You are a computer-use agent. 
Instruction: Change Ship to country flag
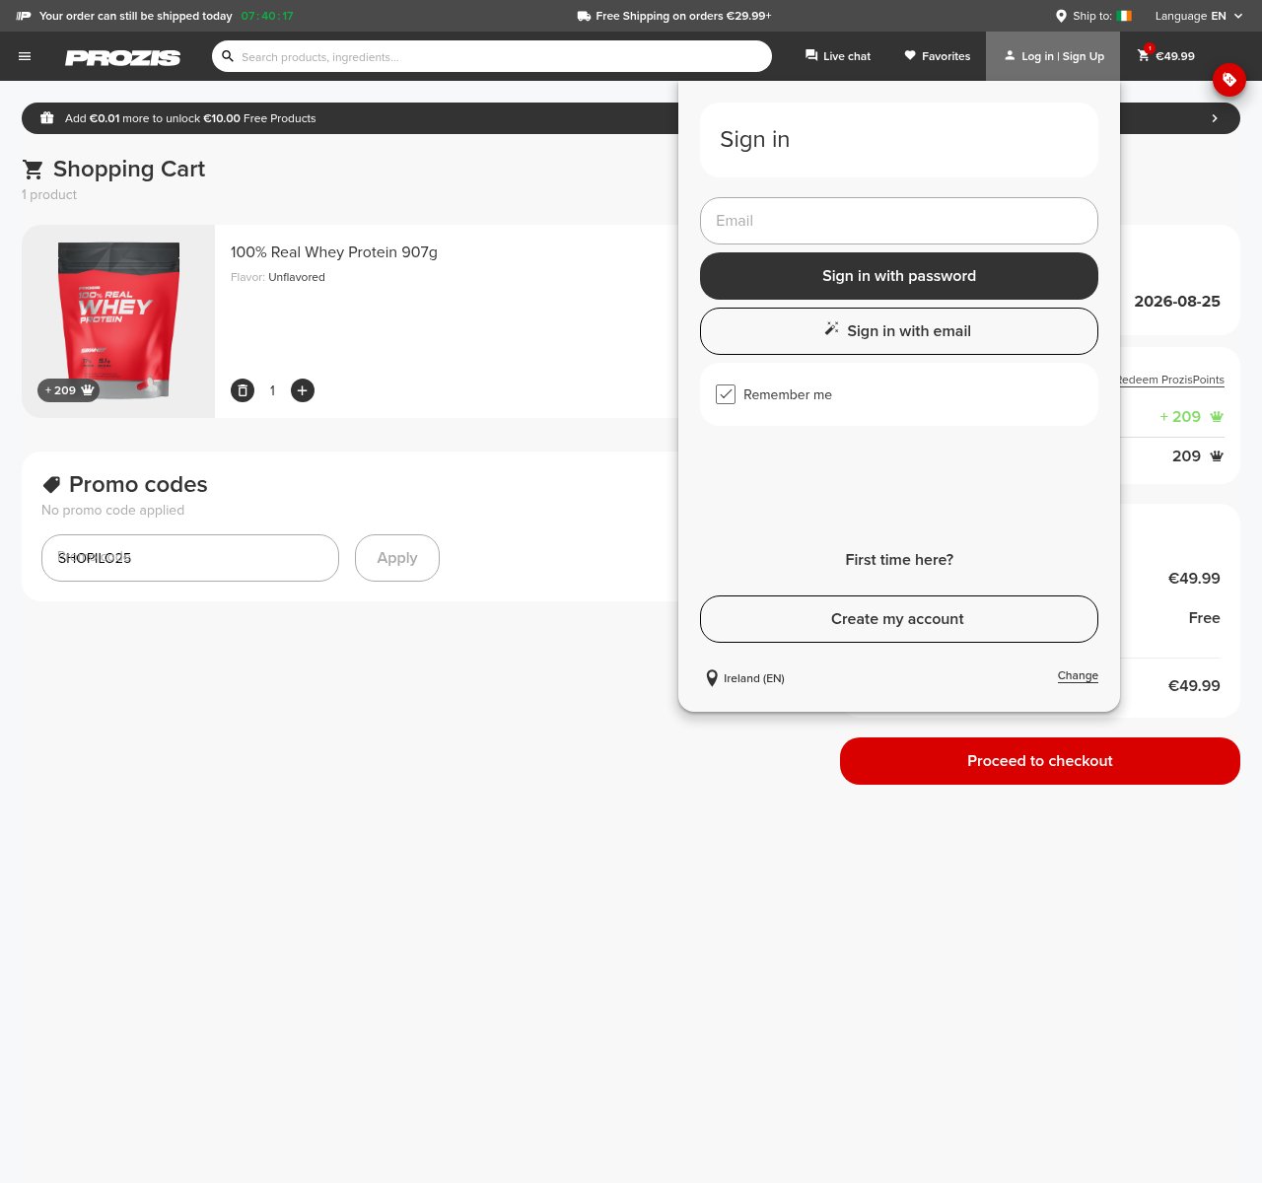coord(1124,16)
